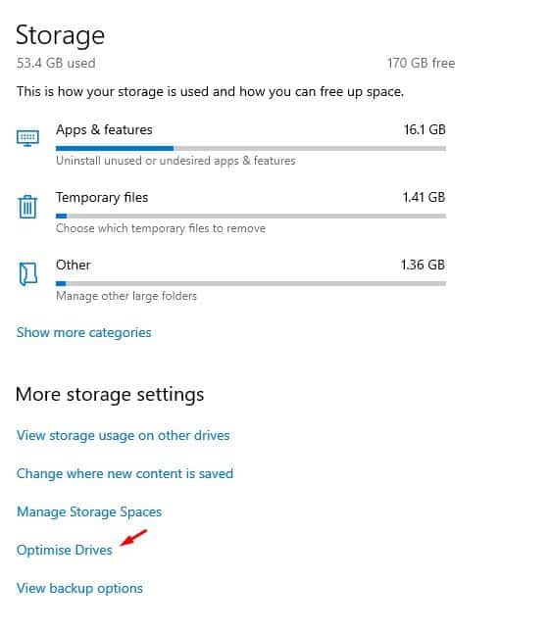Click the Apps & features usage bar
550x631 pixels.
tap(251, 149)
